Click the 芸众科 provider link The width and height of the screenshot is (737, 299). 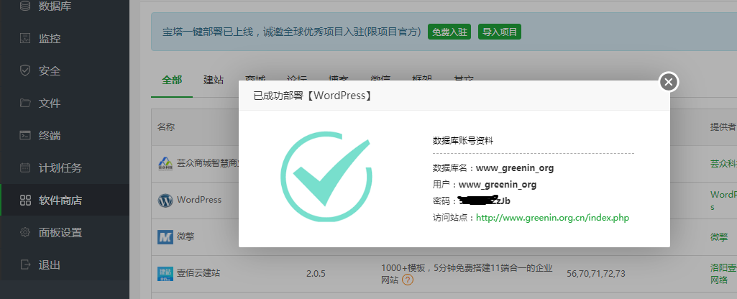point(723,164)
